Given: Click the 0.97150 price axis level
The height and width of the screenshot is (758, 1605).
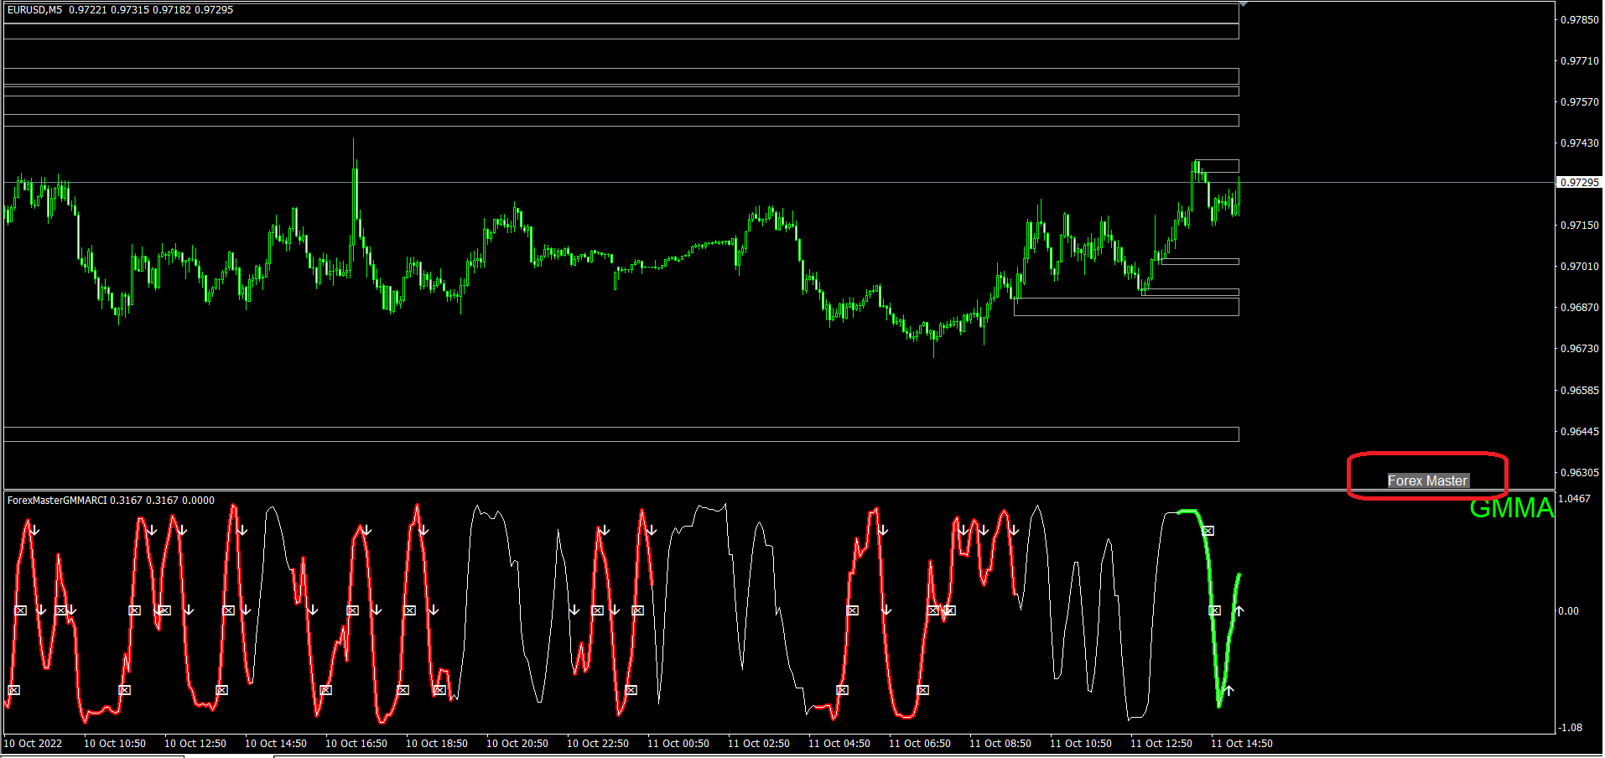Looking at the screenshot, I should (1580, 226).
